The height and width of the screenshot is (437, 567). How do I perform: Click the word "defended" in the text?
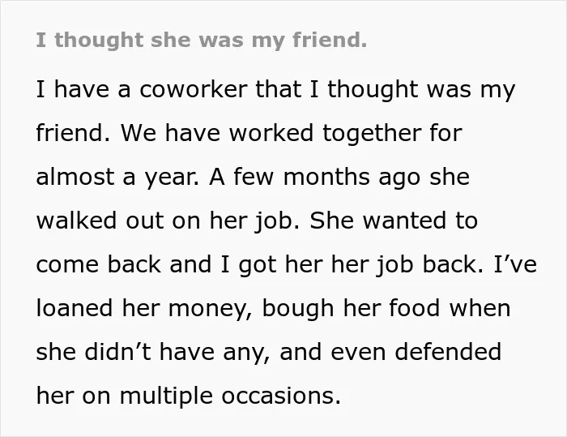(x=448, y=352)
